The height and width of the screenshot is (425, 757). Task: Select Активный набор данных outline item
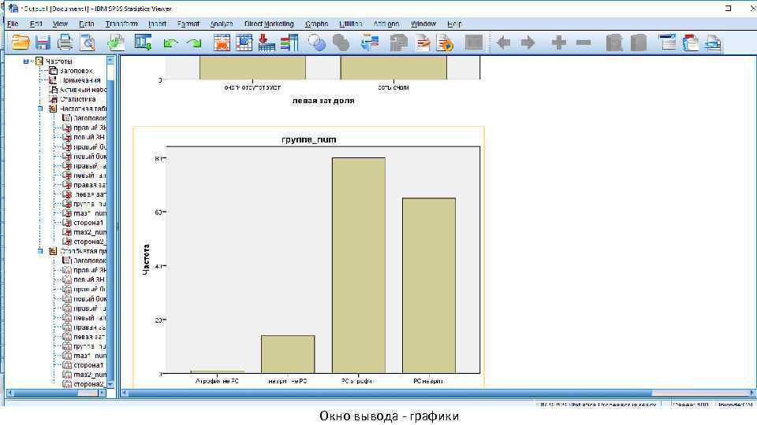point(83,90)
